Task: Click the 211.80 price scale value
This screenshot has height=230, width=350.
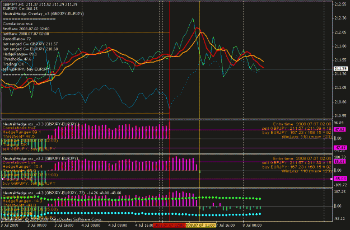Action: [x=340, y=46]
